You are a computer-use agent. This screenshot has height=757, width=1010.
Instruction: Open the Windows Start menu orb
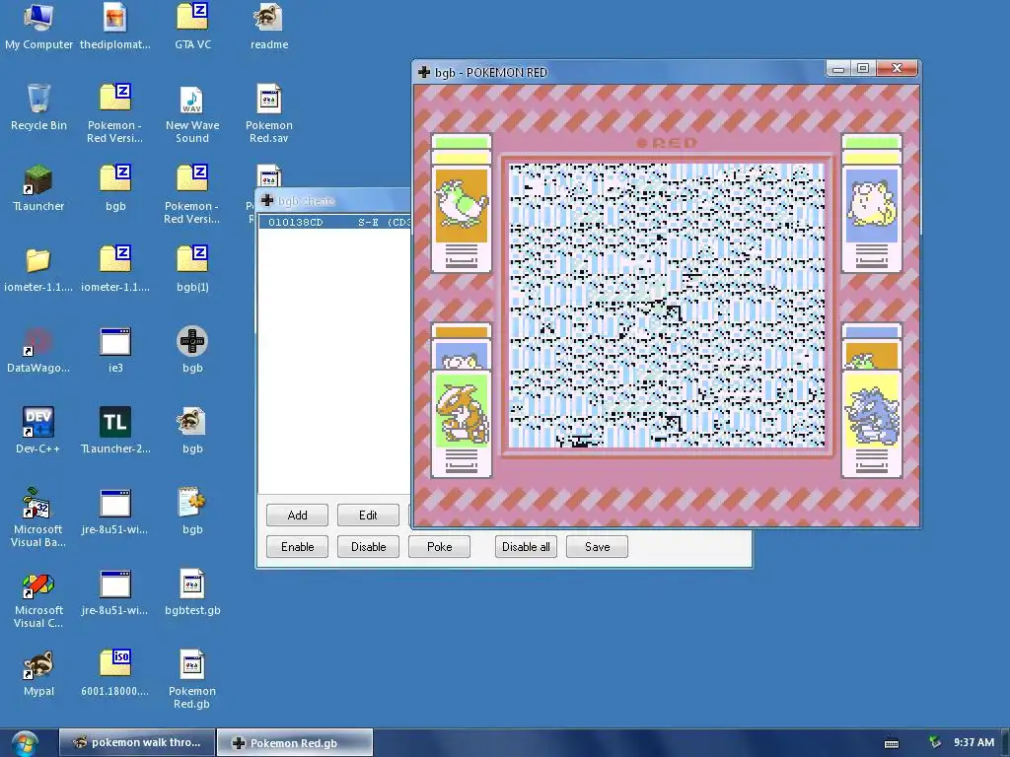pos(24,744)
